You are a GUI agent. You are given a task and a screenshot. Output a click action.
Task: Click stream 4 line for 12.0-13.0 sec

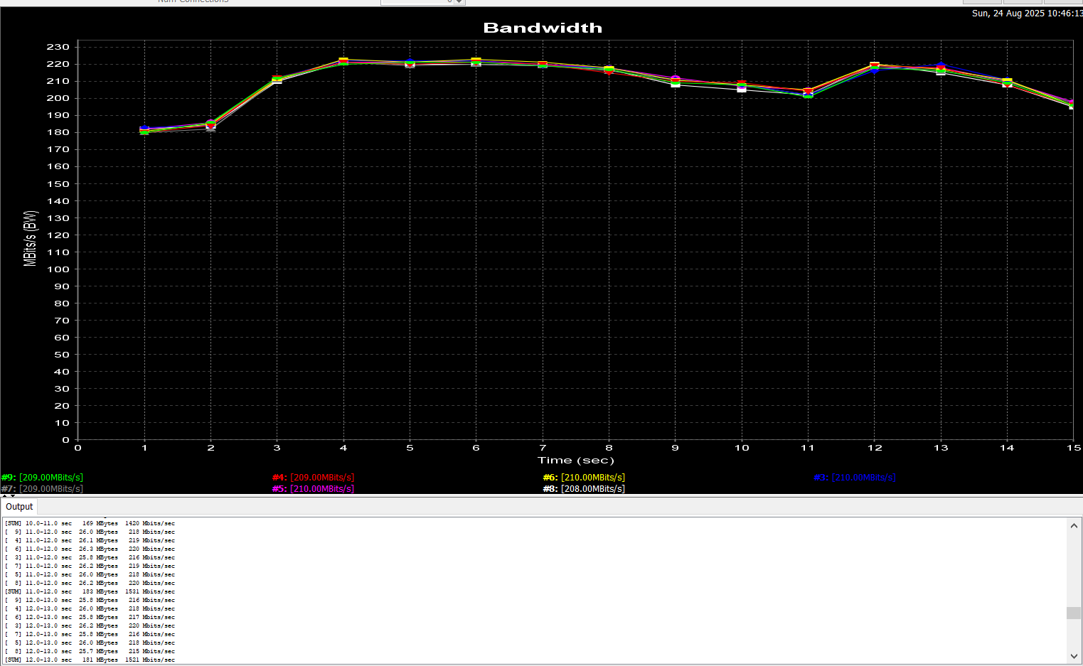tap(90, 608)
